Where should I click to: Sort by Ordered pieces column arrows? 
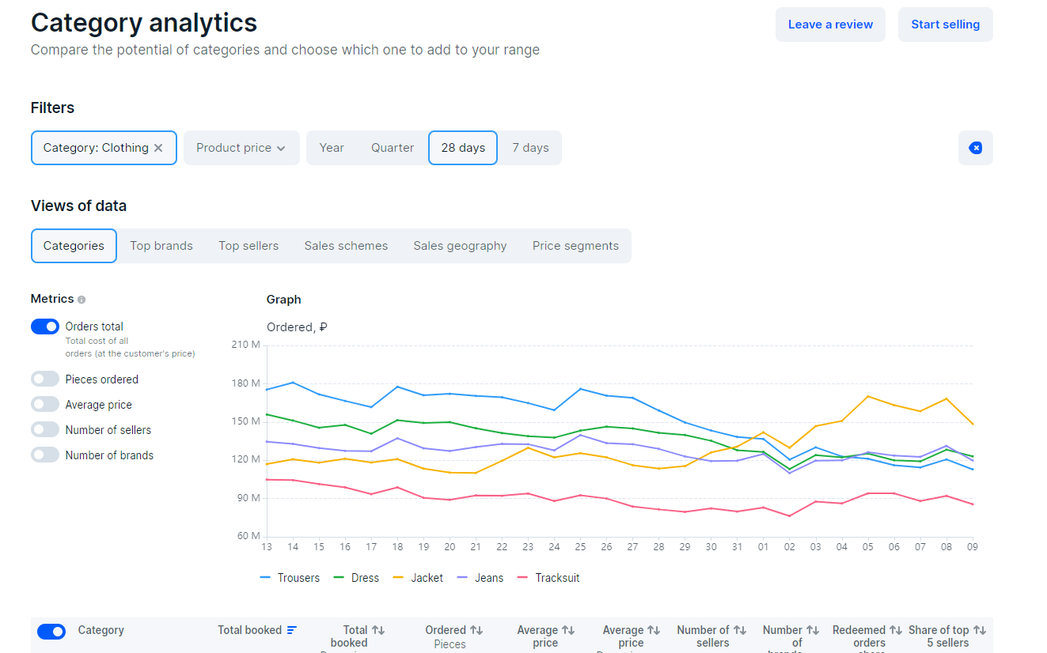(476, 630)
